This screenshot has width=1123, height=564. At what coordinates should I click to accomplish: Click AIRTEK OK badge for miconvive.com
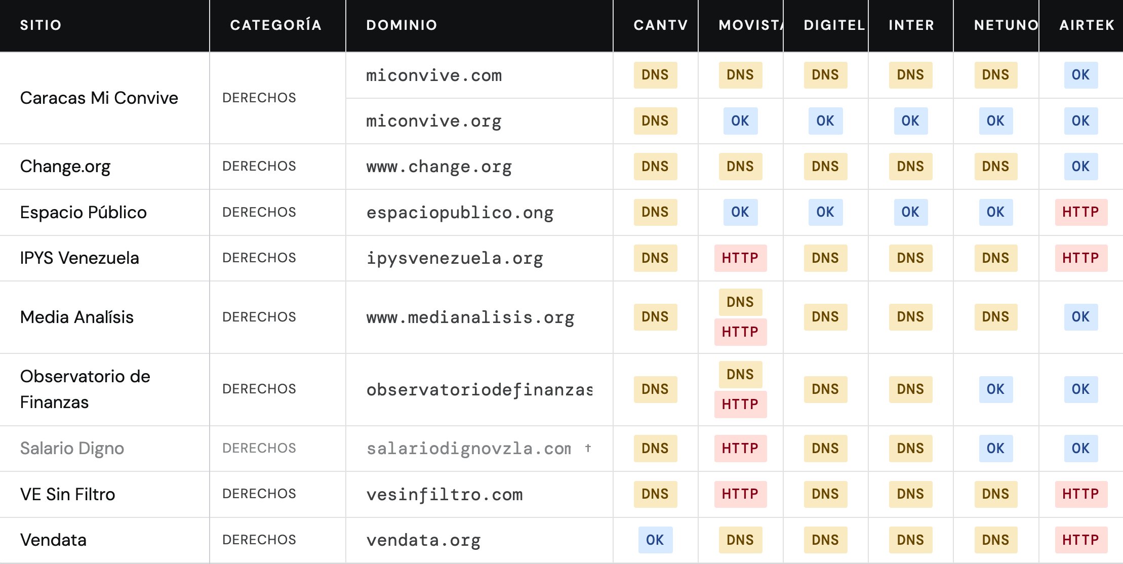(x=1081, y=75)
